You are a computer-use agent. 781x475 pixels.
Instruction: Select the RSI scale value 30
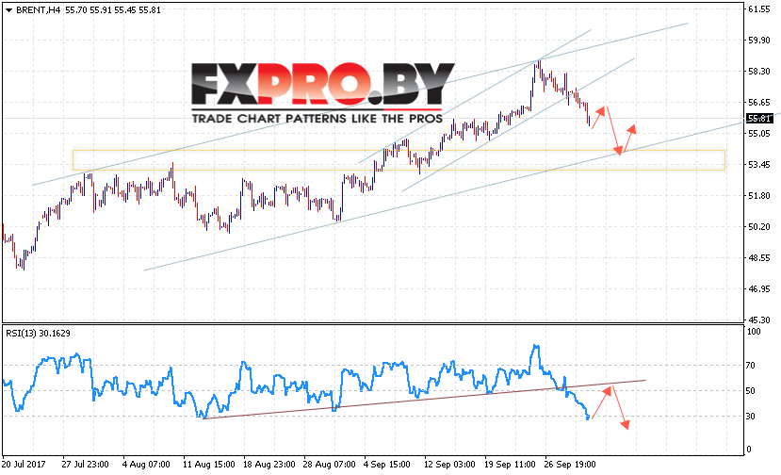pyautogui.click(x=751, y=417)
